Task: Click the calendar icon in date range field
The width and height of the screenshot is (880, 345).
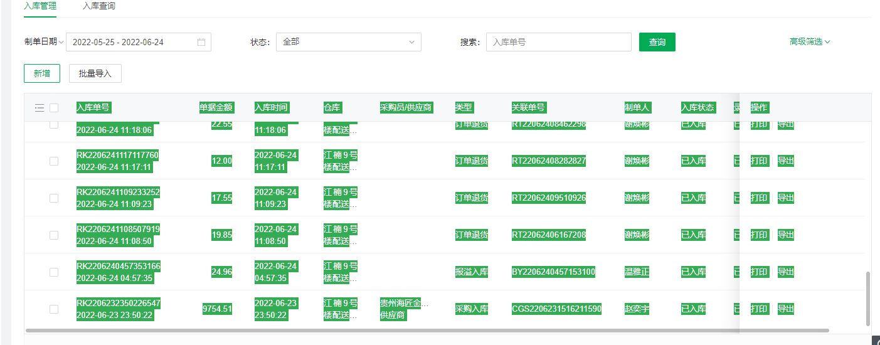Action: tap(201, 42)
